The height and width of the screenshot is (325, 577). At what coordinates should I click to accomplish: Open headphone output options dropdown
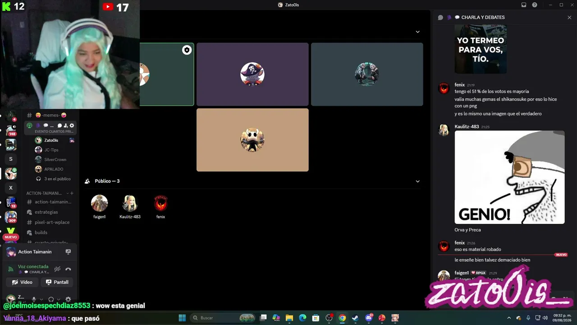click(x=58, y=299)
